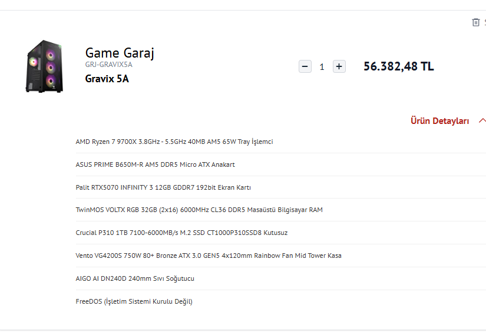Click the Ürün Detayları label
The image size is (486, 336).
point(439,121)
